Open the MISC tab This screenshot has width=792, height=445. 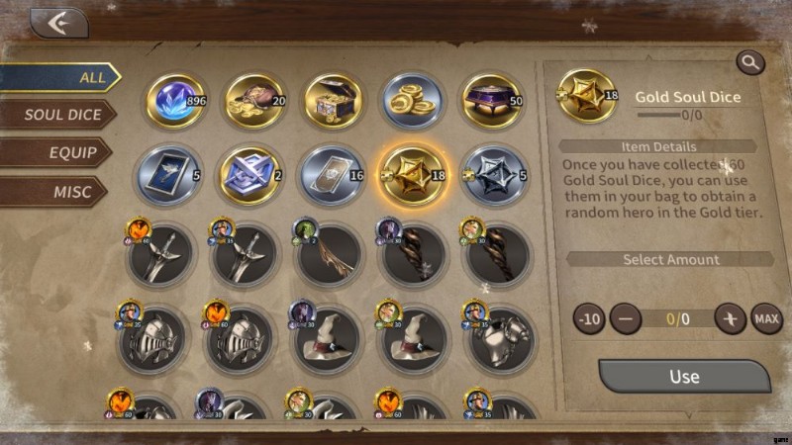pos(53,191)
